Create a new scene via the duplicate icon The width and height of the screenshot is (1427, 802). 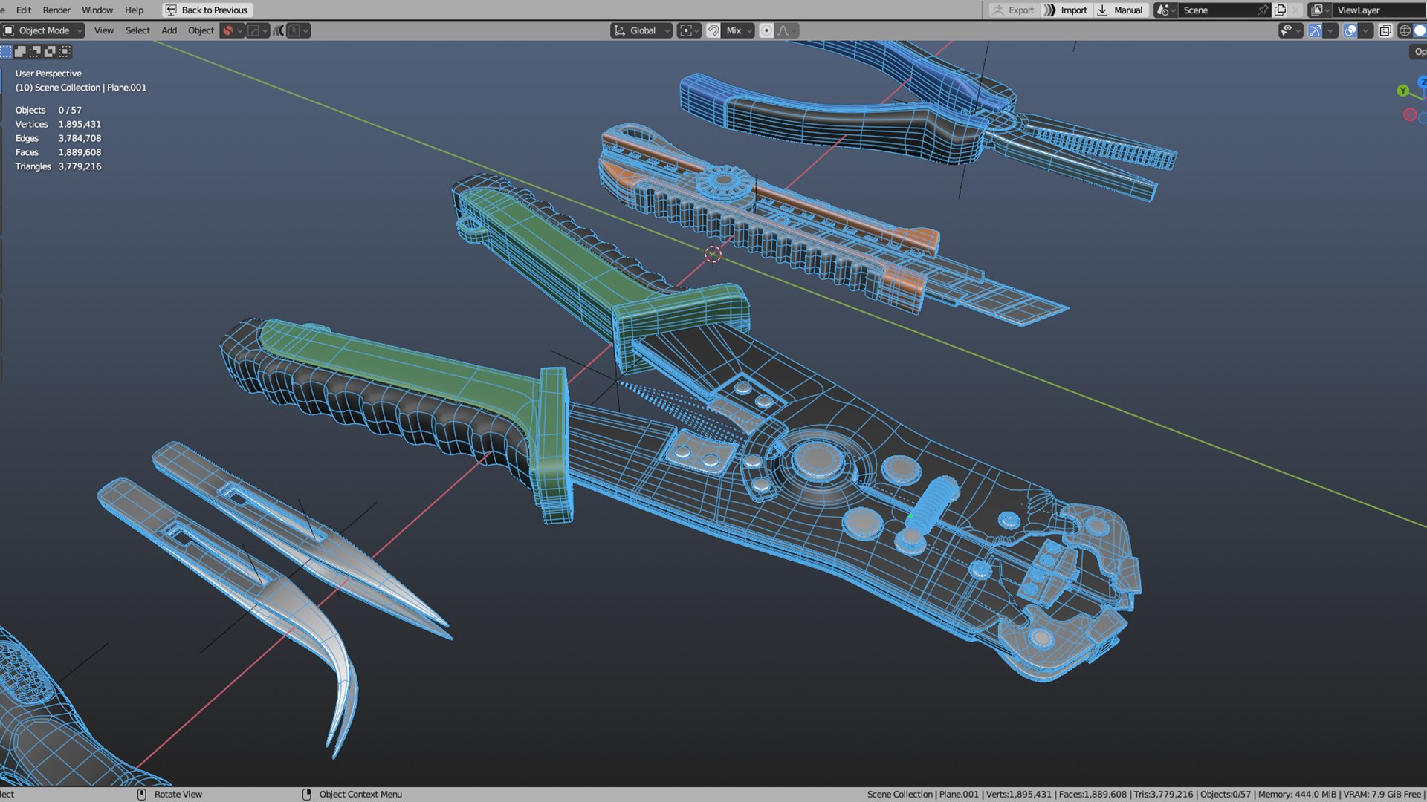point(1281,10)
